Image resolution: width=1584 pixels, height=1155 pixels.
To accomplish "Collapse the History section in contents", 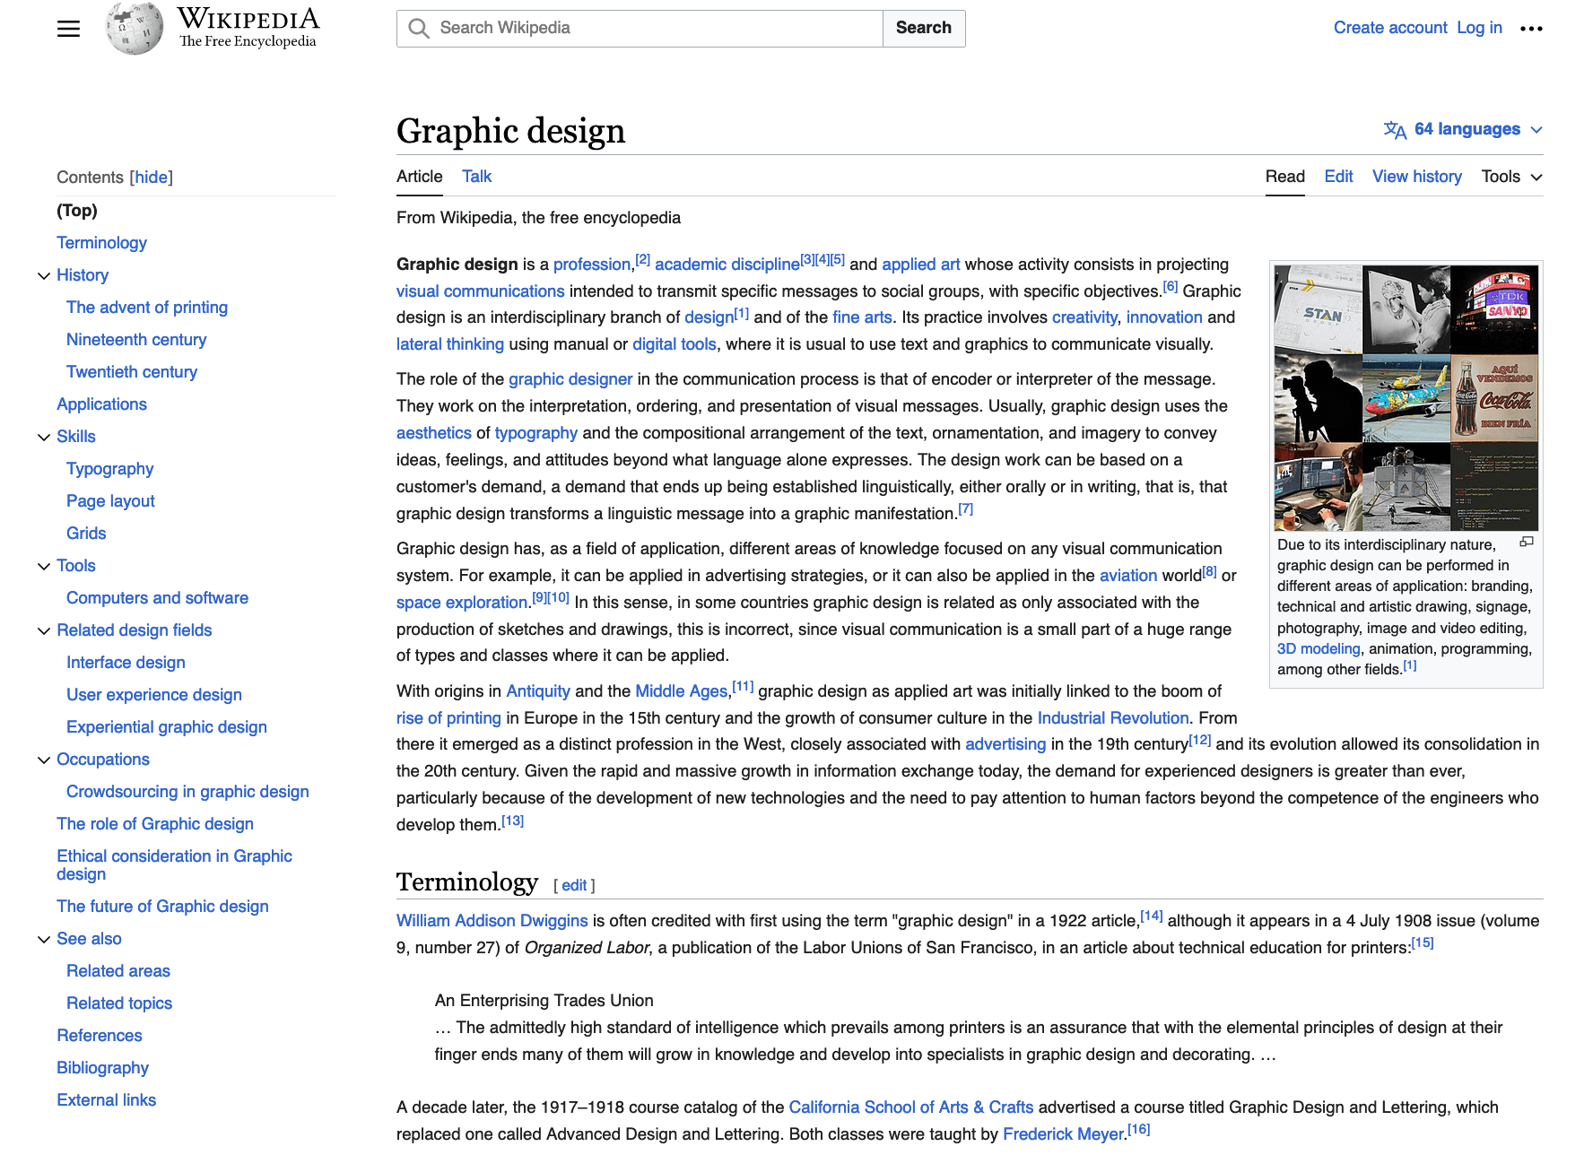I will coord(44,275).
